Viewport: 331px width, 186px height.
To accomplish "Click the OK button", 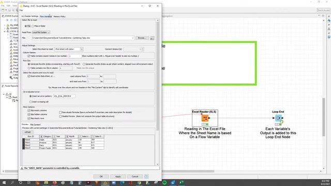I will (x=101, y=176).
